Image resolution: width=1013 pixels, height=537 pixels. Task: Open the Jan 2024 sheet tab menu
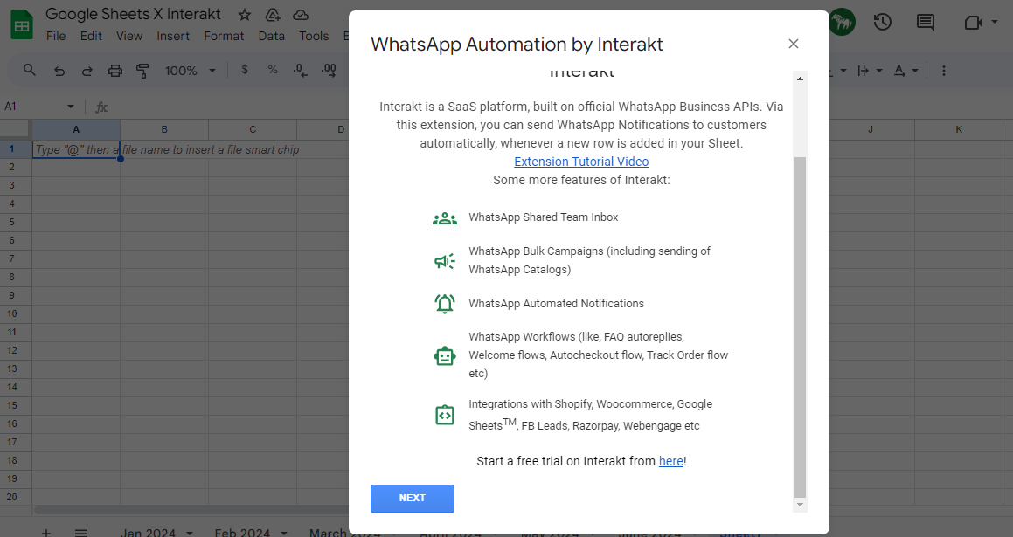click(x=188, y=532)
